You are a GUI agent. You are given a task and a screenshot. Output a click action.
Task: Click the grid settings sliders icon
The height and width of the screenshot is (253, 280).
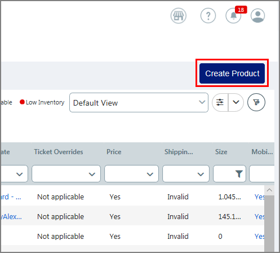point(220,102)
